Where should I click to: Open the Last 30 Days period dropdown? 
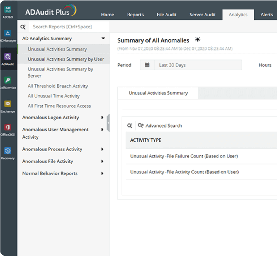pos(197,65)
